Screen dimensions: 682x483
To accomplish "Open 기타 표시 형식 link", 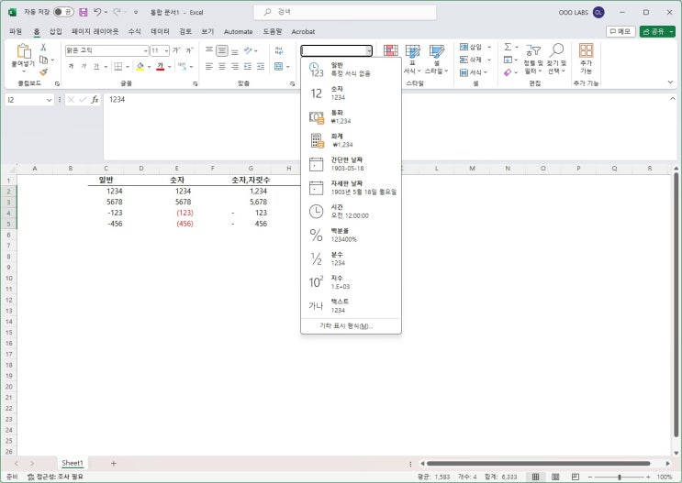I will (346, 325).
